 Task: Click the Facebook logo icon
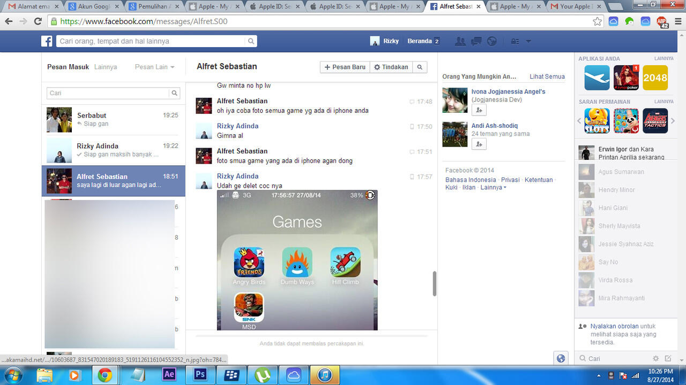click(47, 41)
